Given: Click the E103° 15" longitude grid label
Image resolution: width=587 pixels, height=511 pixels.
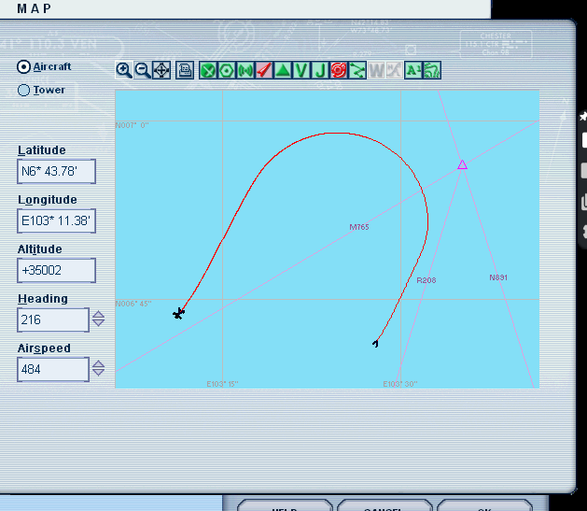Looking at the screenshot, I should [x=222, y=384].
